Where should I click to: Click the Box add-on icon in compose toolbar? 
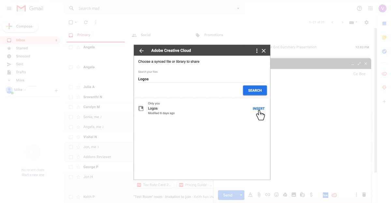pos(325,195)
